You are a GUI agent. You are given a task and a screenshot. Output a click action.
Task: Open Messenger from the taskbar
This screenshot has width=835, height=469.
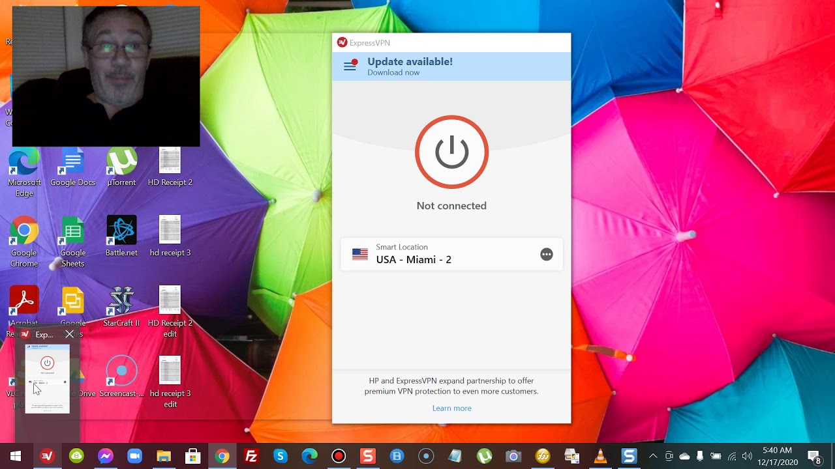pyautogui.click(x=106, y=456)
